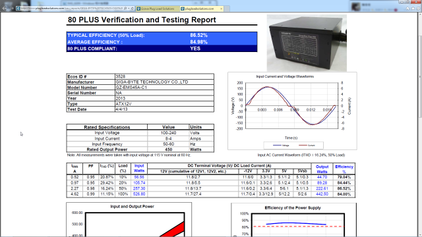Open the Tools gear menu icon
Screen dimensions: 422x237
tap(419, 9)
